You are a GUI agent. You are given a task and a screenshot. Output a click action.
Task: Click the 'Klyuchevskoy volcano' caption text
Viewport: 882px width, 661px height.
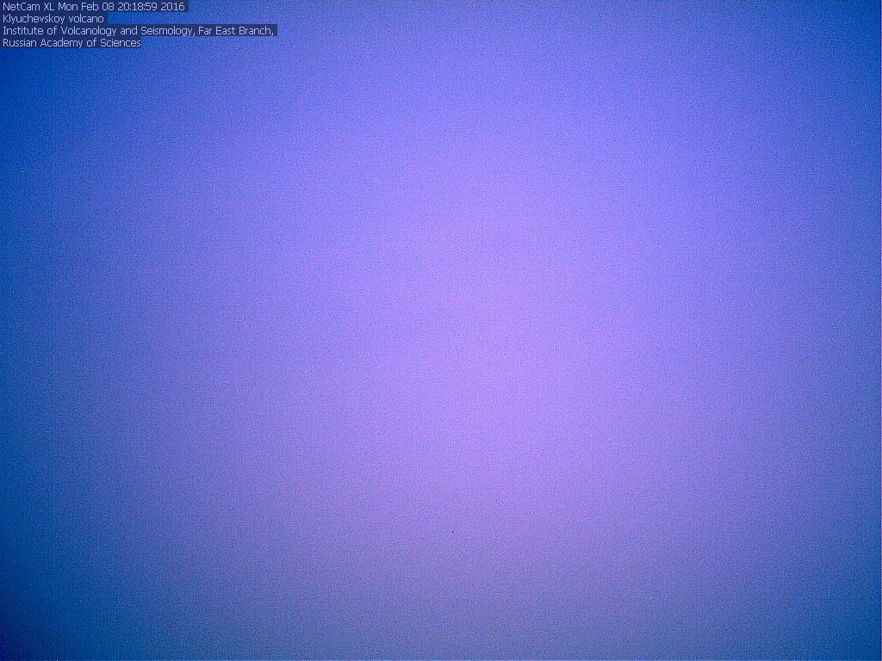[x=53, y=19]
